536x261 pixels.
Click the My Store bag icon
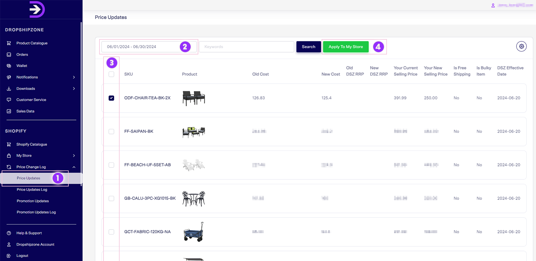pyautogui.click(x=9, y=156)
